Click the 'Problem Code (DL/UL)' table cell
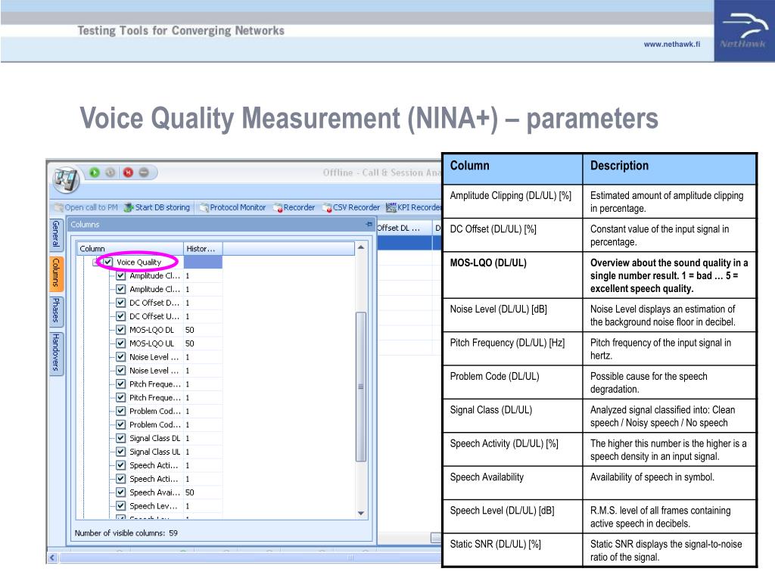 (512, 382)
